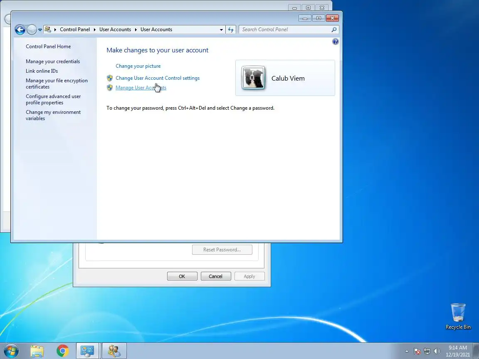The height and width of the screenshot is (359, 479).
Task: Open the volume speaker tray icon
Action: [x=437, y=352]
